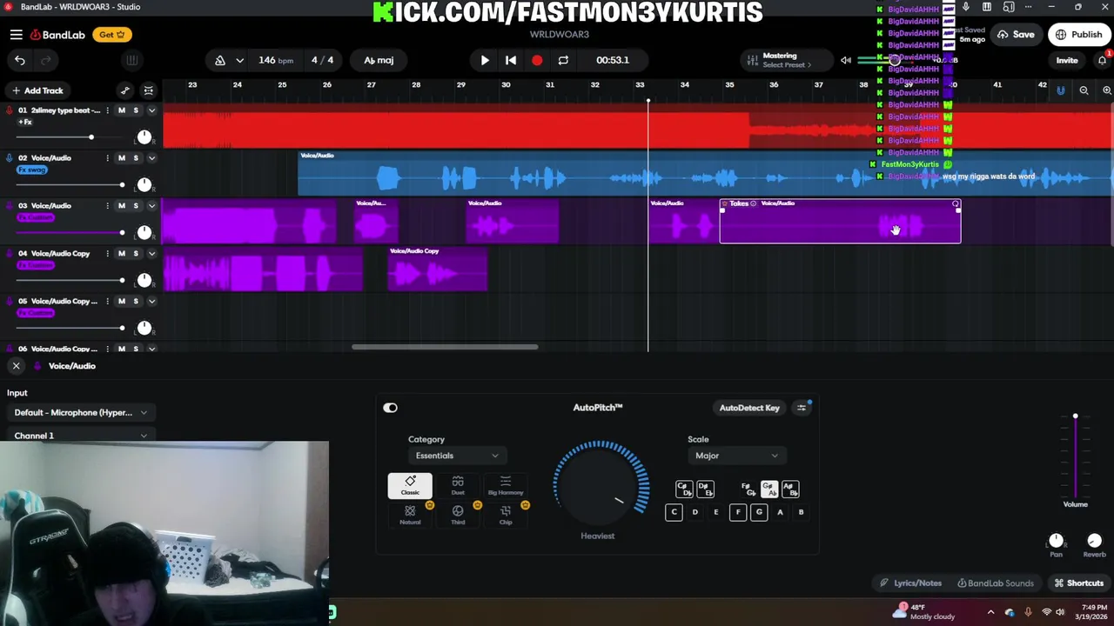Select the Classic AutoPitch preset
The height and width of the screenshot is (626, 1114).
point(410,486)
